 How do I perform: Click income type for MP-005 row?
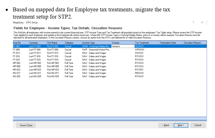[x=94, y=66]
